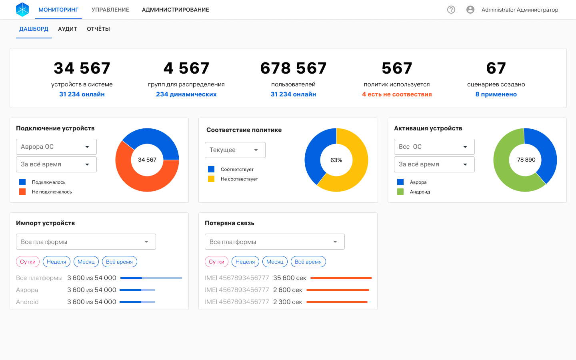Click the Импорт устройств card title

click(x=46, y=223)
